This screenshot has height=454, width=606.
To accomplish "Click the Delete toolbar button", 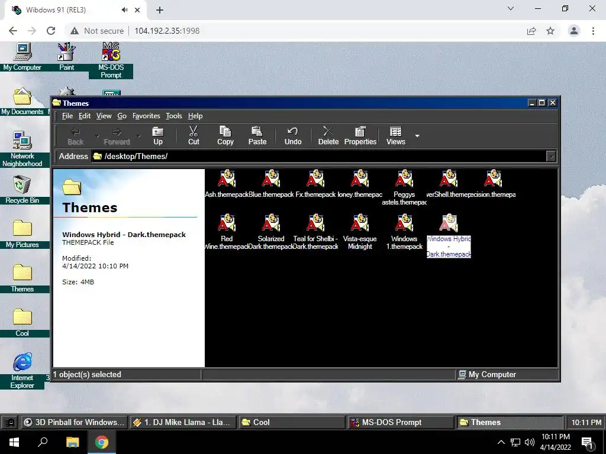I will pos(328,135).
